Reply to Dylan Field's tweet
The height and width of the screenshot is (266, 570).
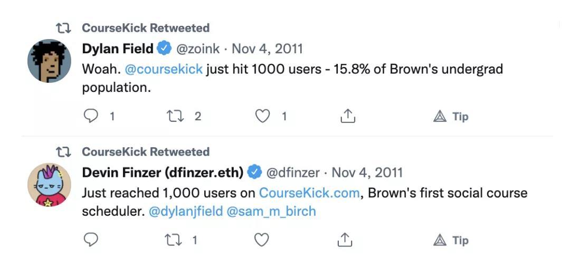91,116
